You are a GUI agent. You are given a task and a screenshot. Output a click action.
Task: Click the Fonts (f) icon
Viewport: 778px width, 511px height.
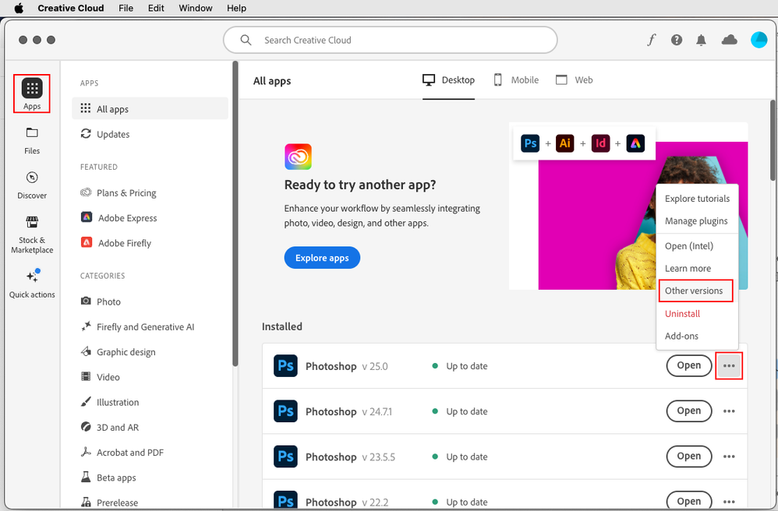pyautogui.click(x=651, y=40)
